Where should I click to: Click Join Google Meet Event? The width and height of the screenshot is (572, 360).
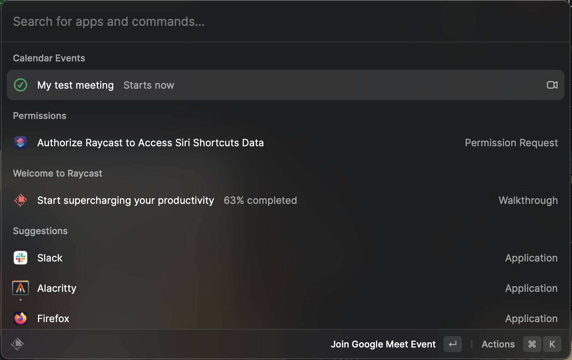pyautogui.click(x=383, y=344)
